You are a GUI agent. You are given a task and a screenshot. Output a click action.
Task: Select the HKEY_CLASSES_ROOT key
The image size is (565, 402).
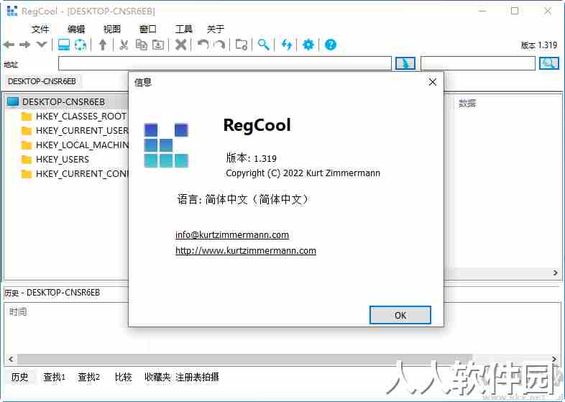point(81,117)
